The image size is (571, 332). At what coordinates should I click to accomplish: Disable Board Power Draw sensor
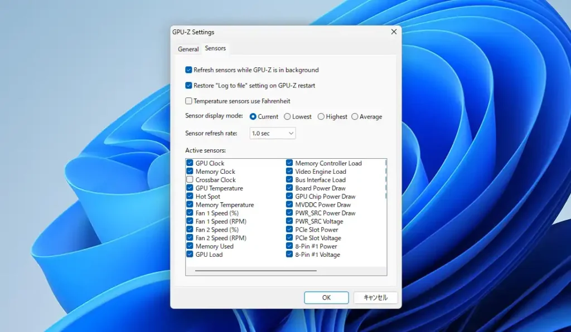[x=289, y=188]
